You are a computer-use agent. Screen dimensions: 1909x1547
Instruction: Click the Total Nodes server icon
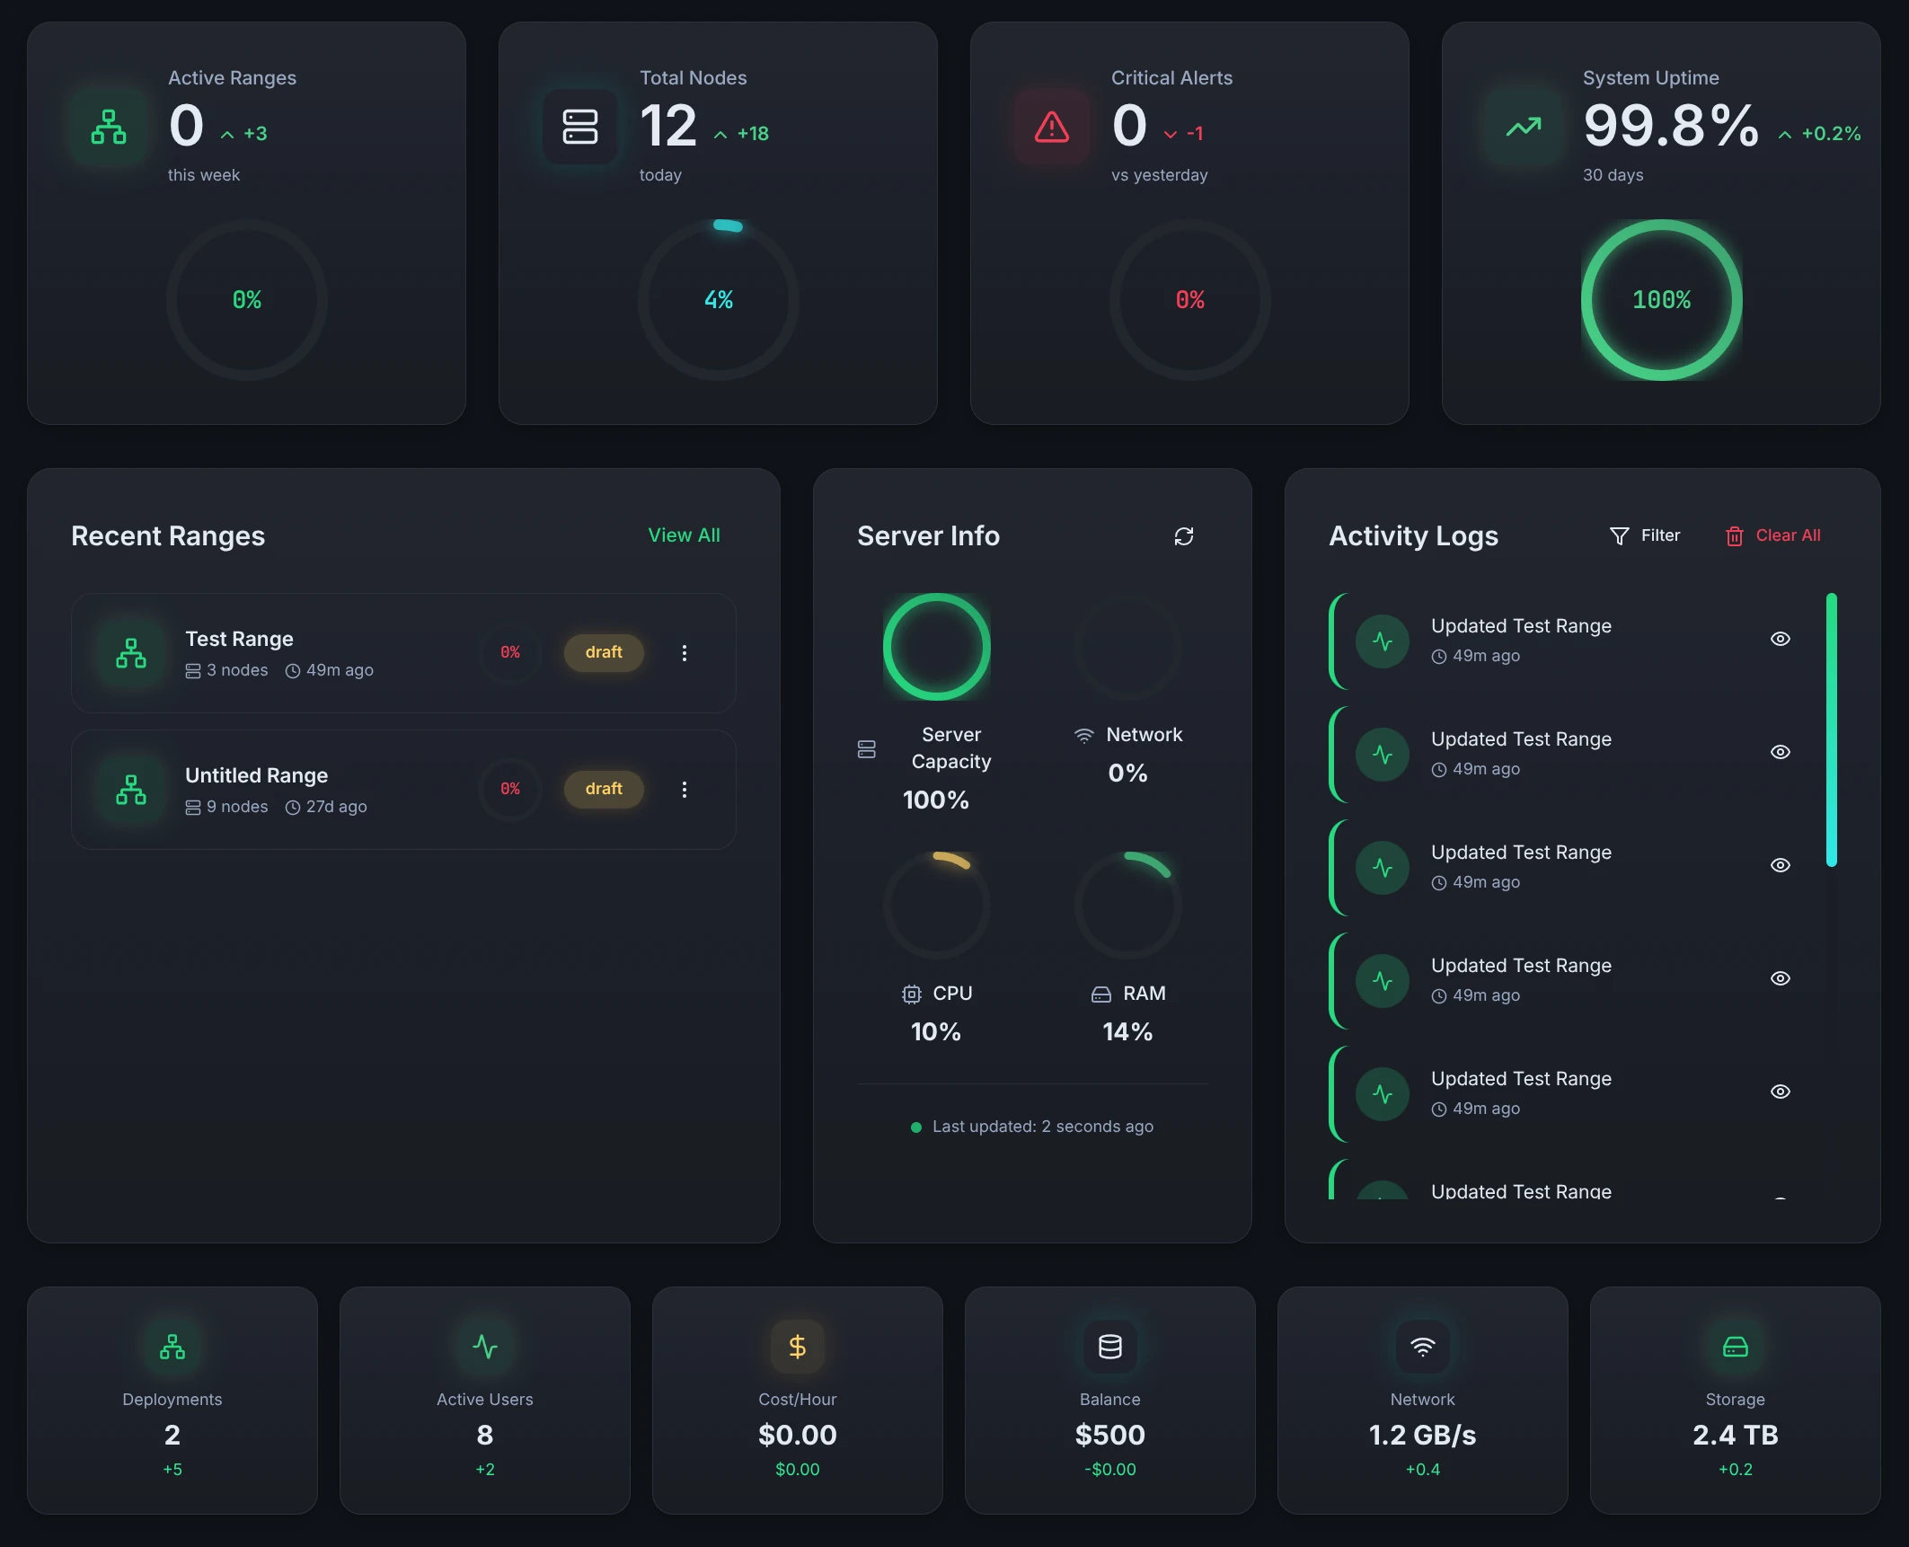pyautogui.click(x=579, y=127)
